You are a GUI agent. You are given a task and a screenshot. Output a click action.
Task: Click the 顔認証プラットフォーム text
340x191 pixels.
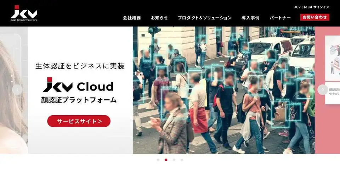pos(79,100)
